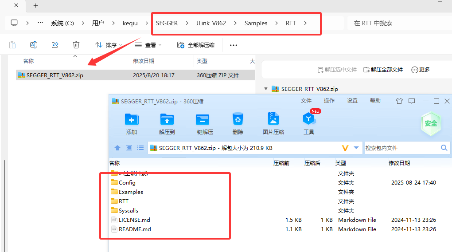Open the 图片压缩 image compression tool
452x252 pixels.
273,120
